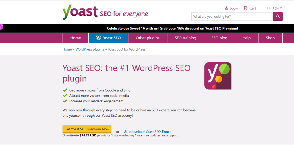Click the magnifier search button

tap(278, 16)
